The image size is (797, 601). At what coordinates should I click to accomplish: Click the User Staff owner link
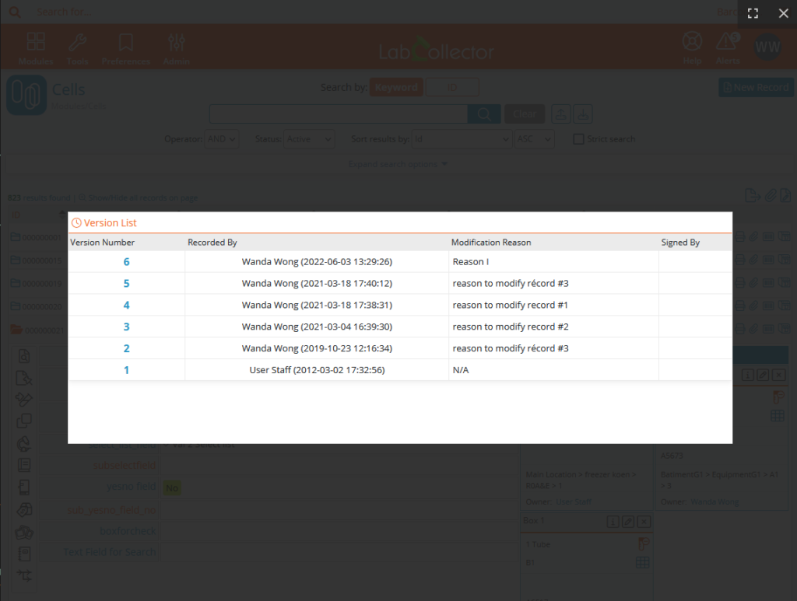(574, 501)
